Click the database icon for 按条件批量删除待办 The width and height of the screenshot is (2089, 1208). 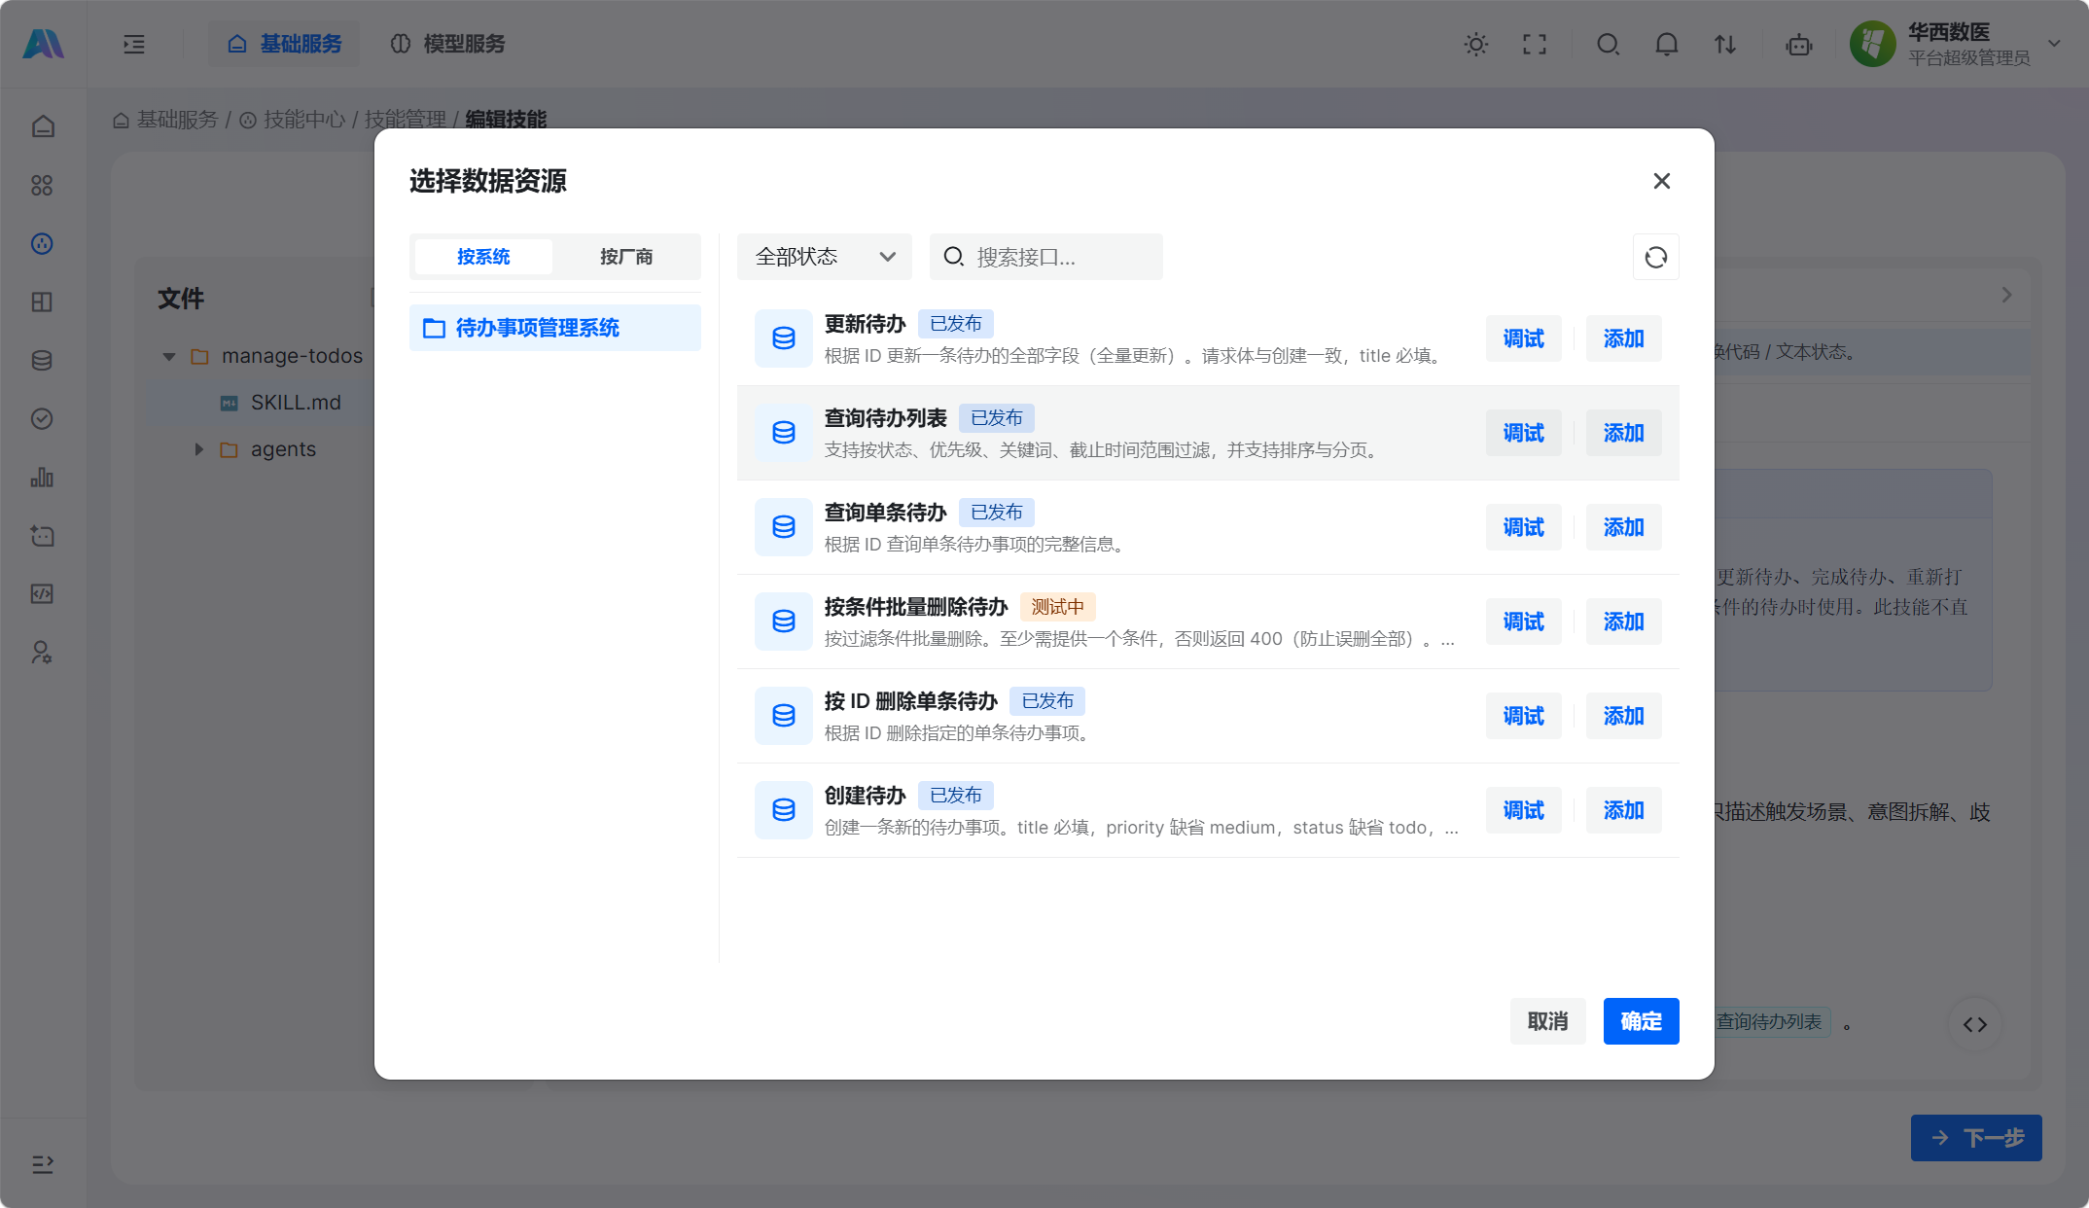784,622
